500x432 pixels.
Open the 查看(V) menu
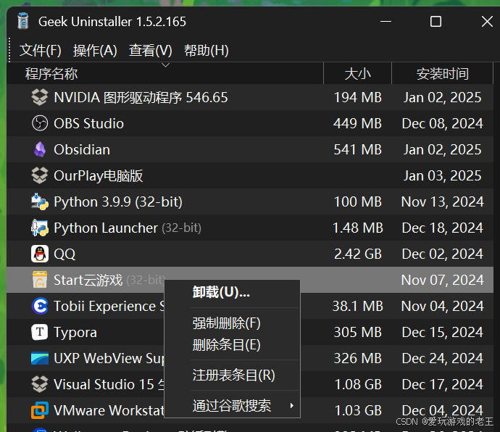[151, 51]
